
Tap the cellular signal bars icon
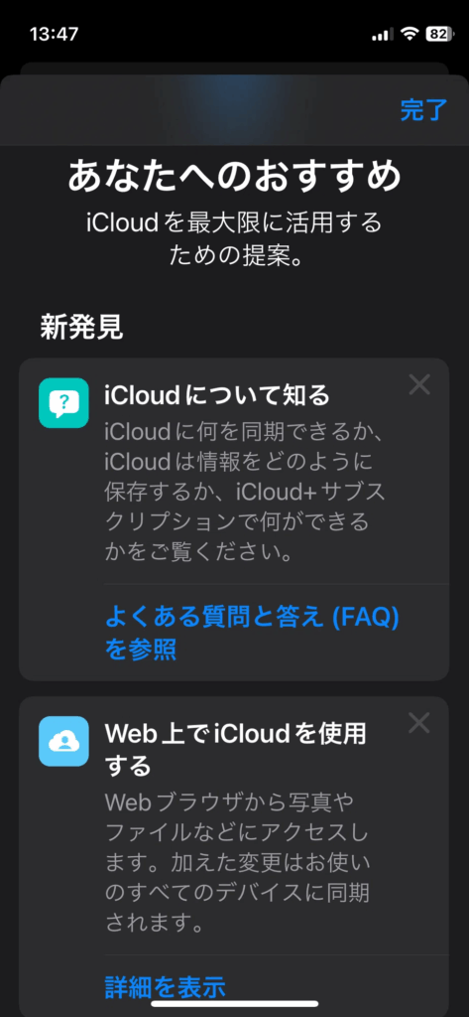382,35
